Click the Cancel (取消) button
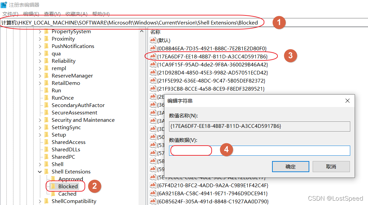The height and width of the screenshot is (205, 368). 331,166
